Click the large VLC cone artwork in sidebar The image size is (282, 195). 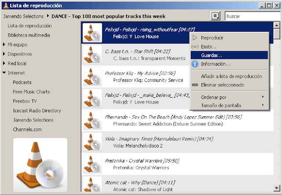(x=40, y=165)
